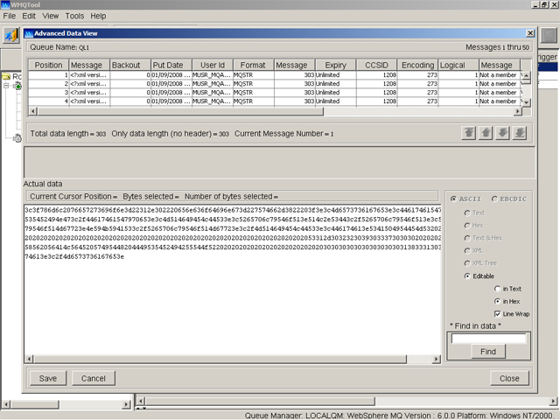
Task: Click the Put Date column header
Action: [171, 65]
